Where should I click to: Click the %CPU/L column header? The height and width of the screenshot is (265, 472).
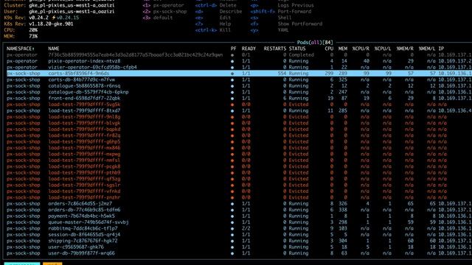[x=383, y=49]
